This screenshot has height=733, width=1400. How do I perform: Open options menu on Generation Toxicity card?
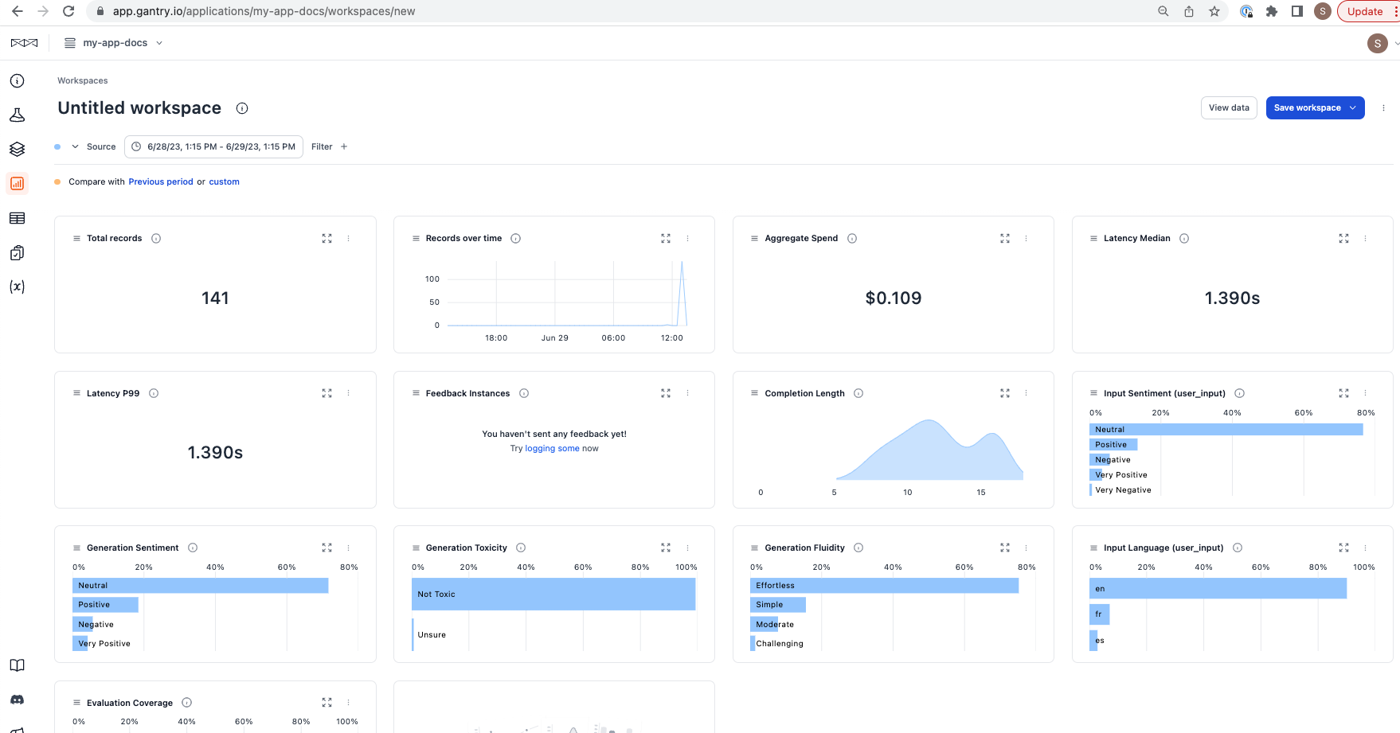pyautogui.click(x=687, y=548)
